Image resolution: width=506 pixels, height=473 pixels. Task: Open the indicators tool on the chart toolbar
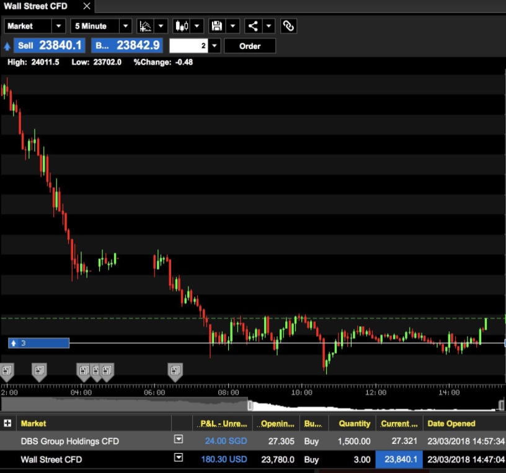pos(143,26)
